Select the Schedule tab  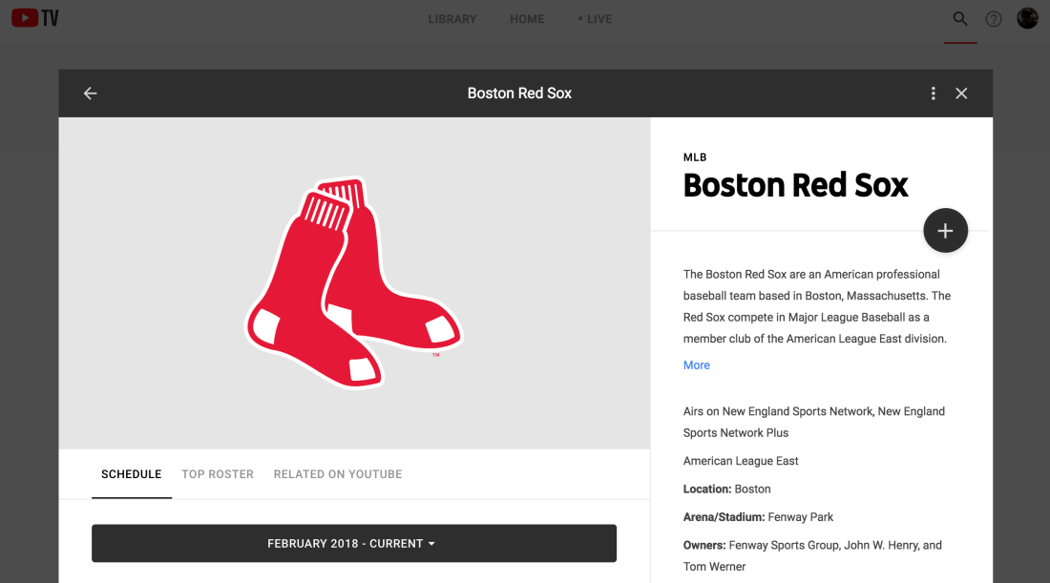click(x=132, y=474)
